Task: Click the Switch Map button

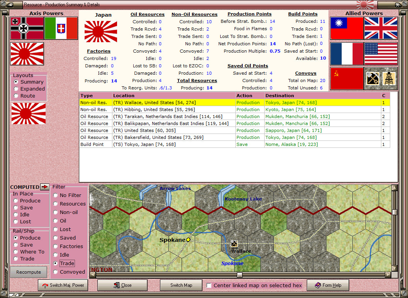Action: [181, 285]
